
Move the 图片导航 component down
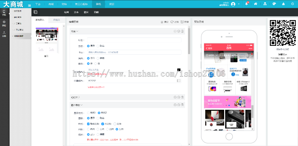coord(179,105)
